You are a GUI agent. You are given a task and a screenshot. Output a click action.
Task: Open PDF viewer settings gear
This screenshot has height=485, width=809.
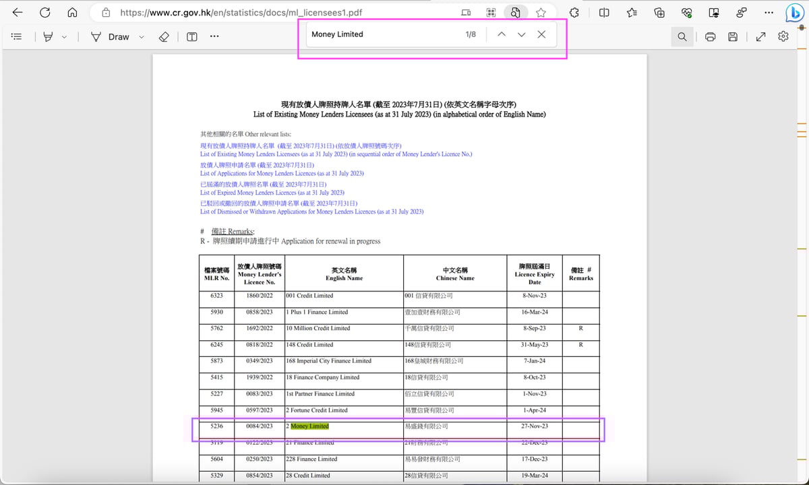[783, 37]
